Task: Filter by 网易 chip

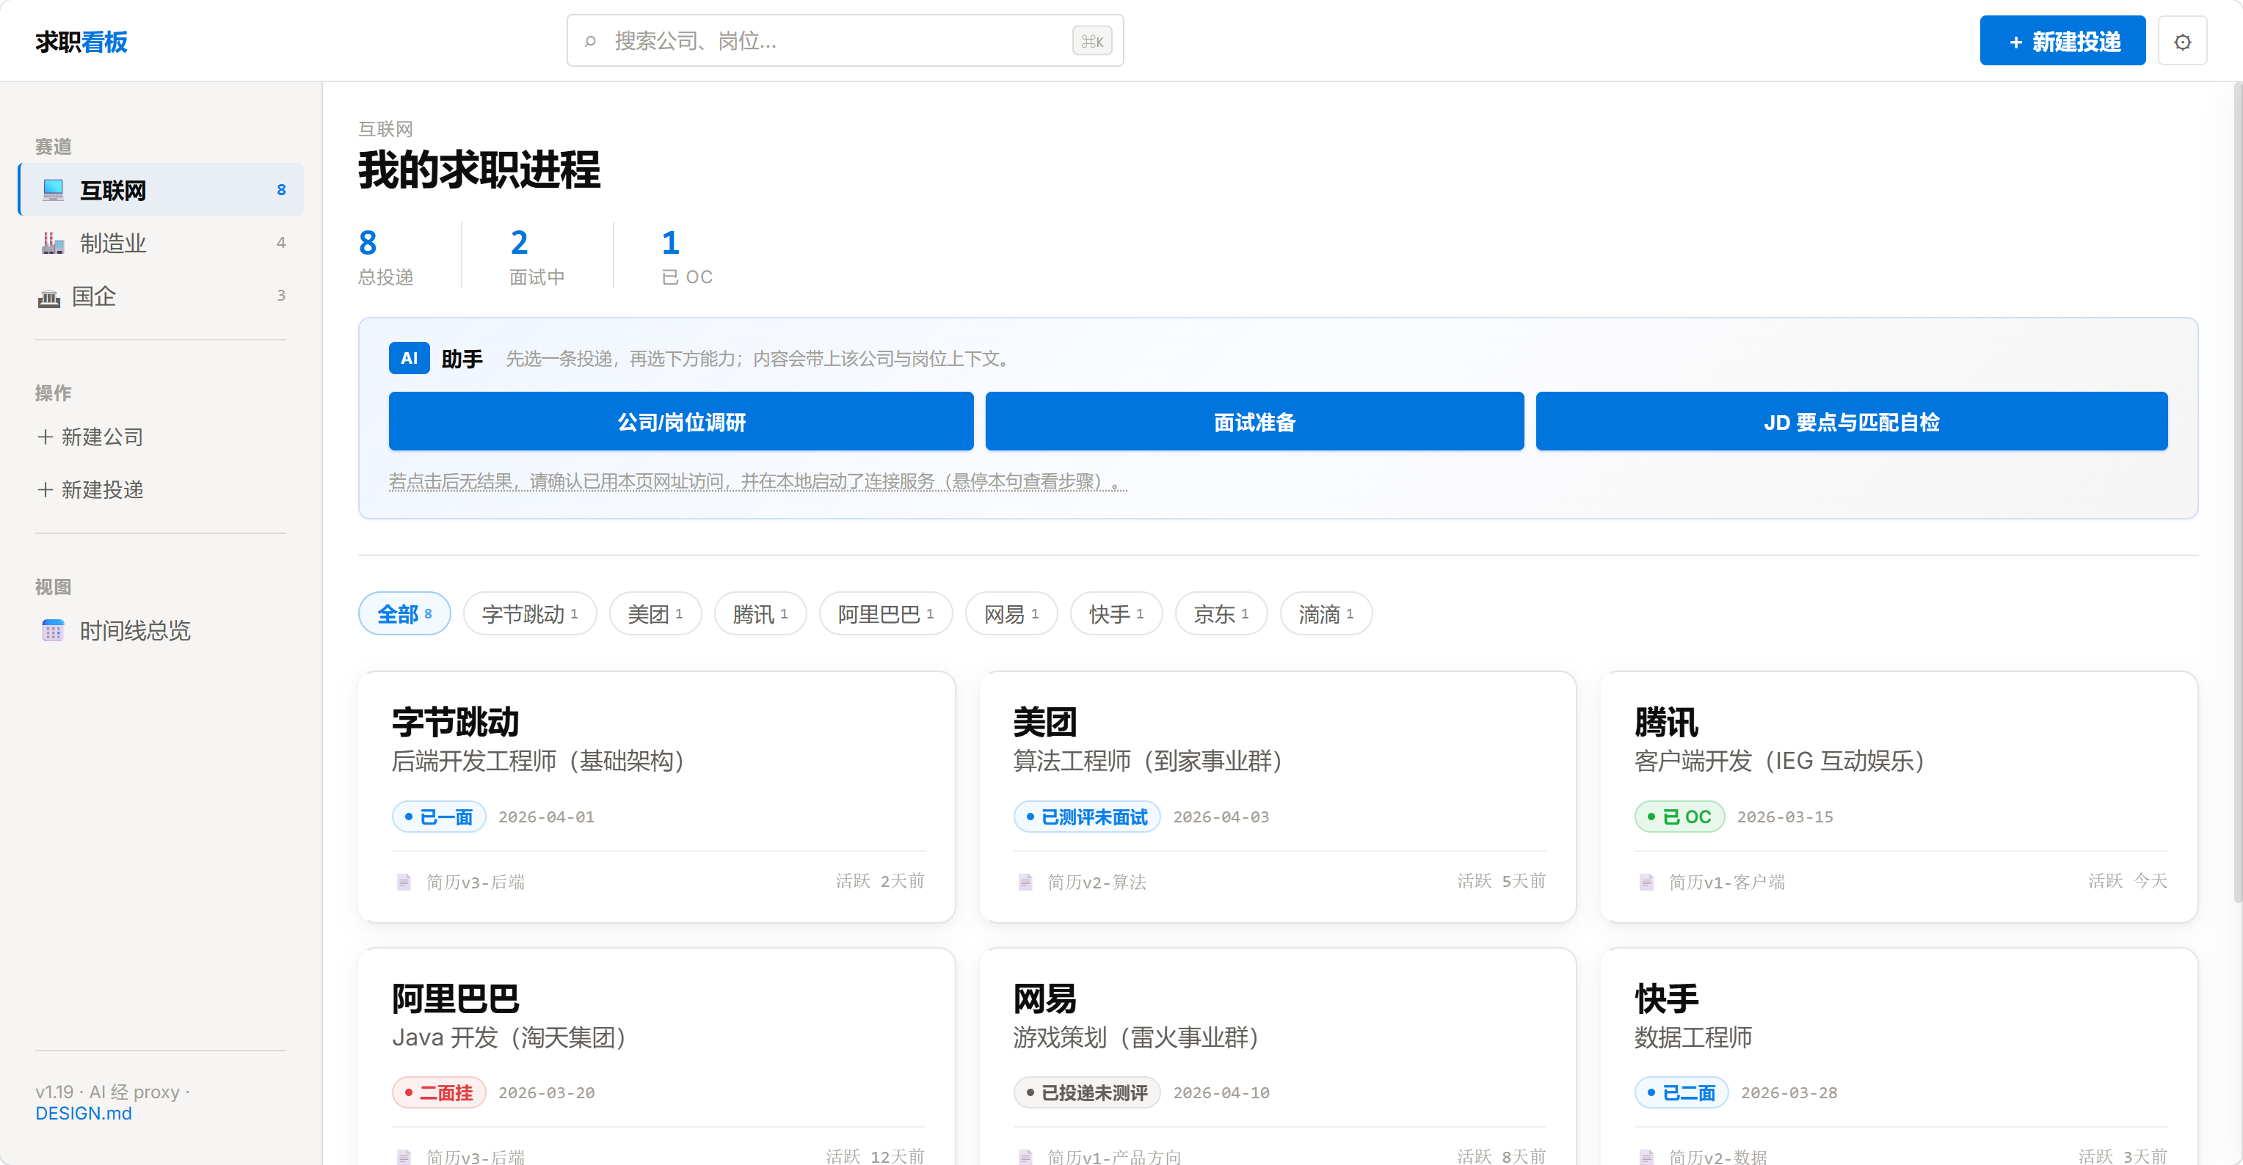Action: pos(1012,614)
